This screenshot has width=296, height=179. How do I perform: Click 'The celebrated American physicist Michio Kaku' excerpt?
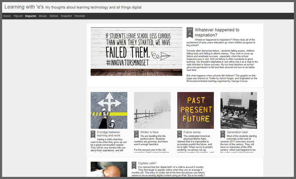195,144
